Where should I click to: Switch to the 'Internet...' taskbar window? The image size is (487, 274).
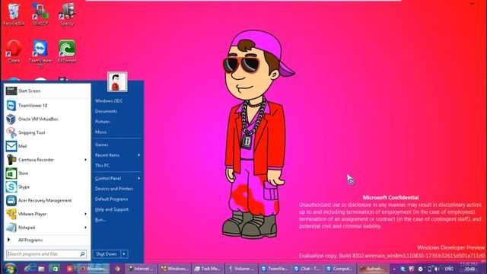pos(142,269)
